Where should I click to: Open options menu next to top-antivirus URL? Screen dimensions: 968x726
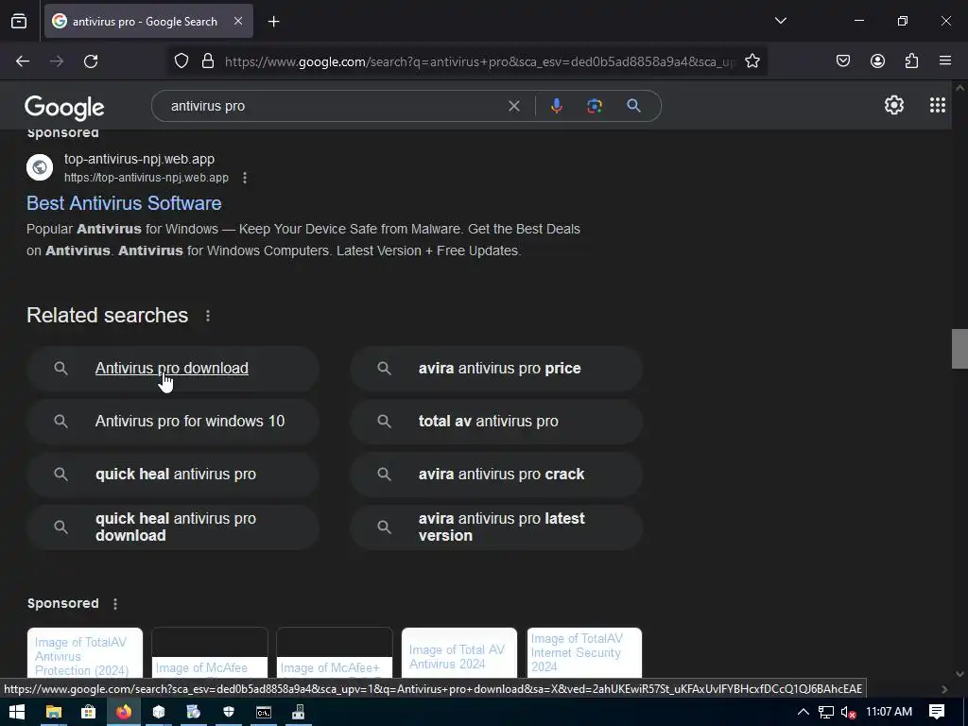245,178
